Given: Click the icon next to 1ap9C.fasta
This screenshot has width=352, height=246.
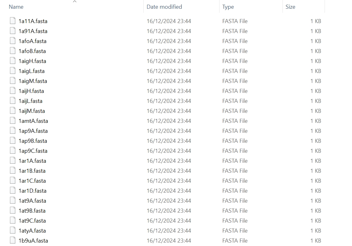Looking at the screenshot, I should (x=12, y=151).
